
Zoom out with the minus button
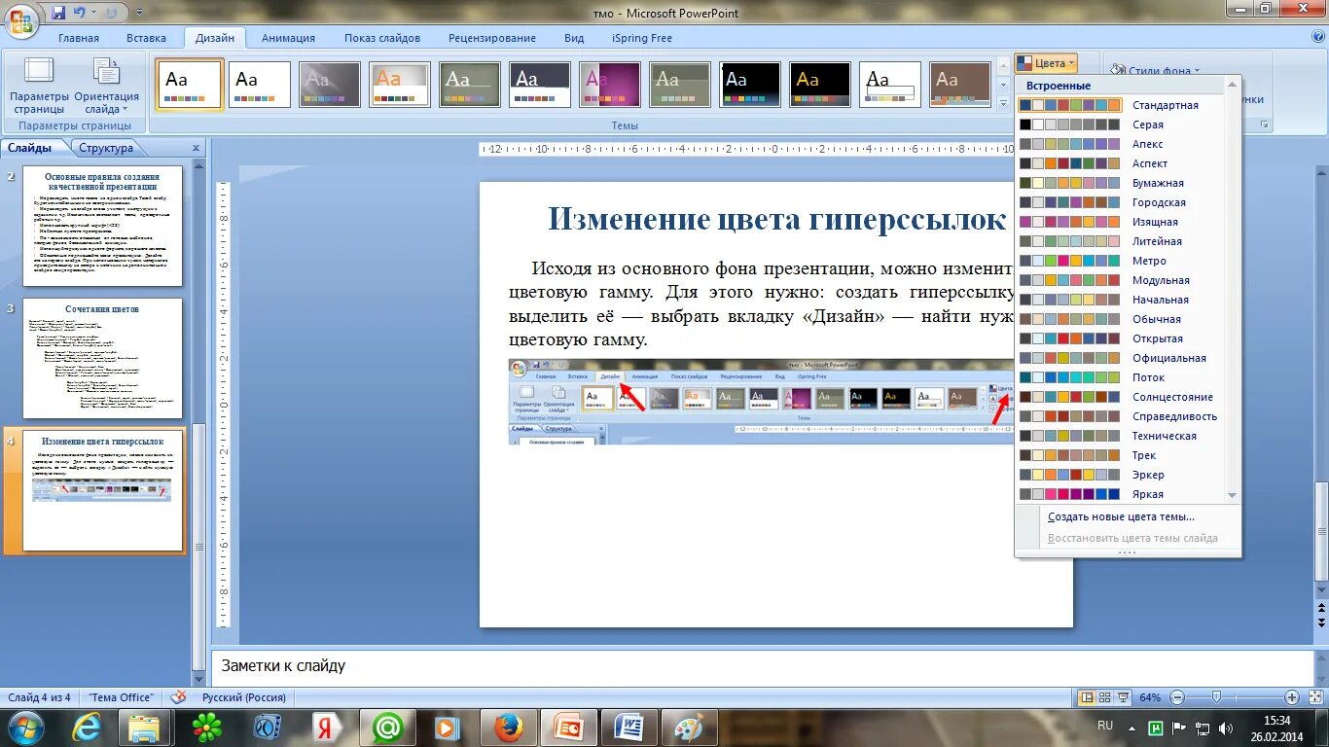(1176, 697)
